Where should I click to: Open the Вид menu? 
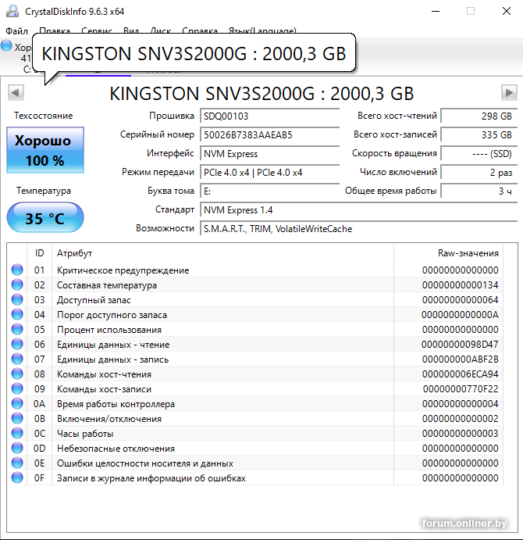point(131,31)
